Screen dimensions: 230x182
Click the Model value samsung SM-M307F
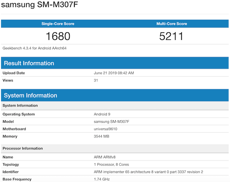pos(111,122)
